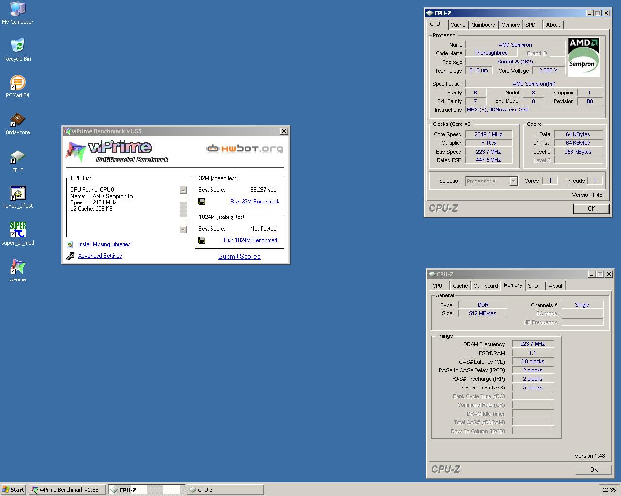Click the Package field Socket A (462)

point(515,62)
